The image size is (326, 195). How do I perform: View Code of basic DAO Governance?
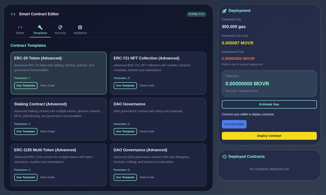click(147, 131)
